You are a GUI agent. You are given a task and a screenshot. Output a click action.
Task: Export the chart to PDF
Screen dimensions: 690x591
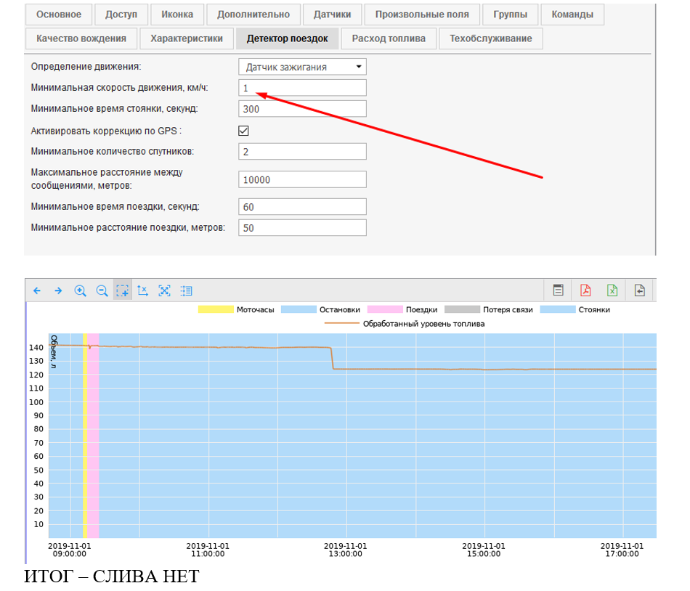585,290
